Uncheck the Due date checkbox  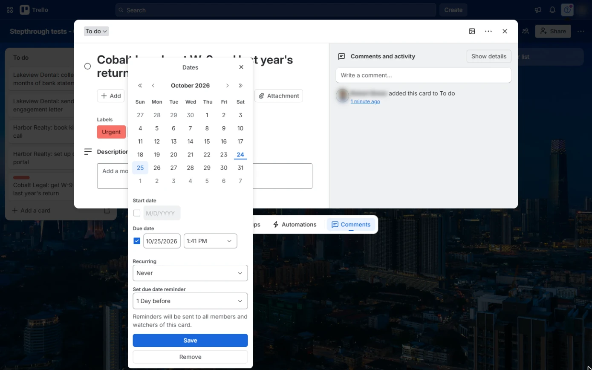click(x=137, y=241)
